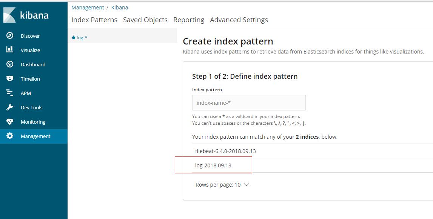Viewport: 433px width, 219px height.
Task: Select Dev Tools label in sidebar
Action: 31,107
